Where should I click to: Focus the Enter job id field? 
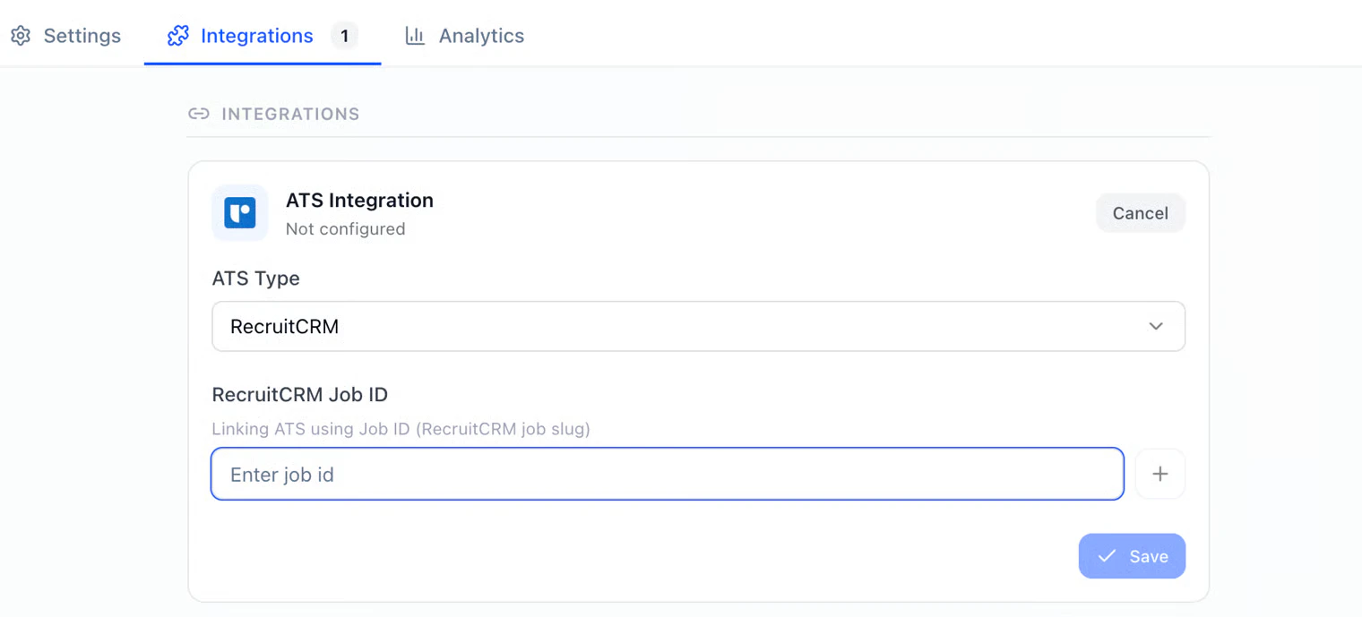tap(668, 474)
